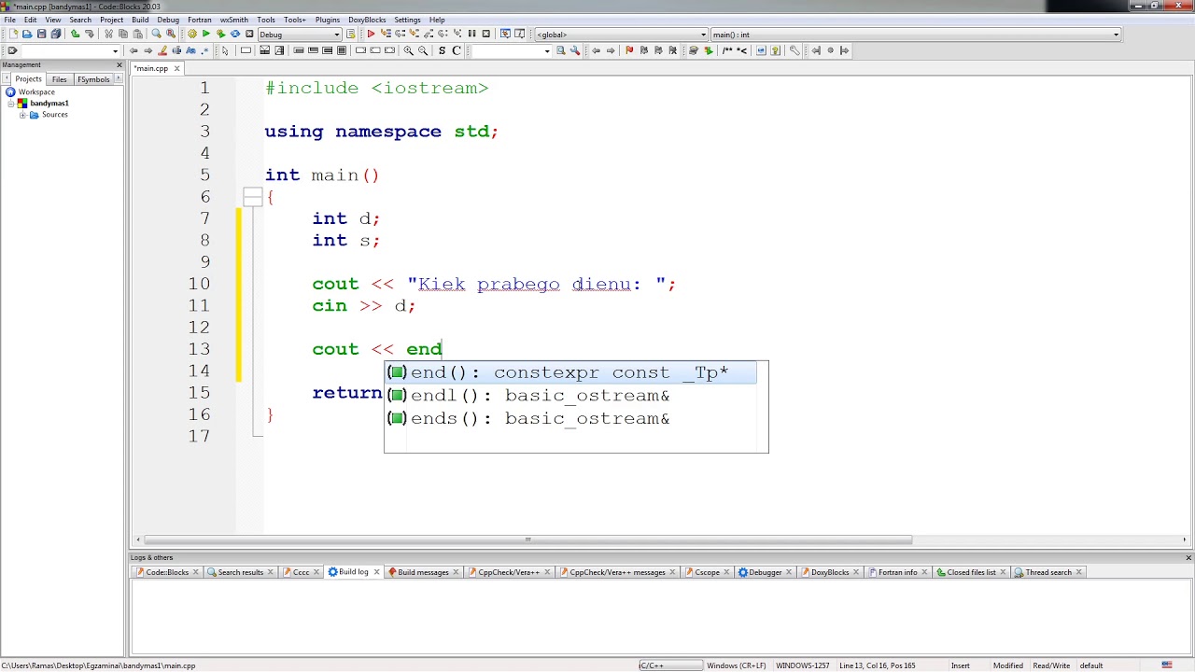Toggle highlight search results marker
Screen dimensions: 1195x672
click(x=162, y=50)
